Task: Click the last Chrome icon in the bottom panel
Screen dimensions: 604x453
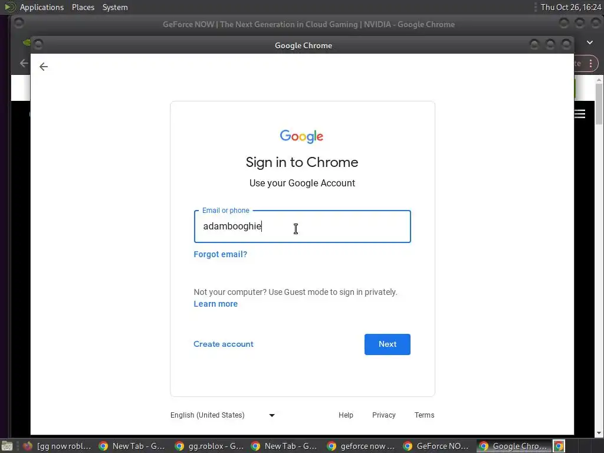Action: (559, 446)
